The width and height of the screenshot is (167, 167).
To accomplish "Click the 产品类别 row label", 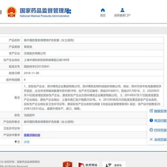I will click(14, 47).
